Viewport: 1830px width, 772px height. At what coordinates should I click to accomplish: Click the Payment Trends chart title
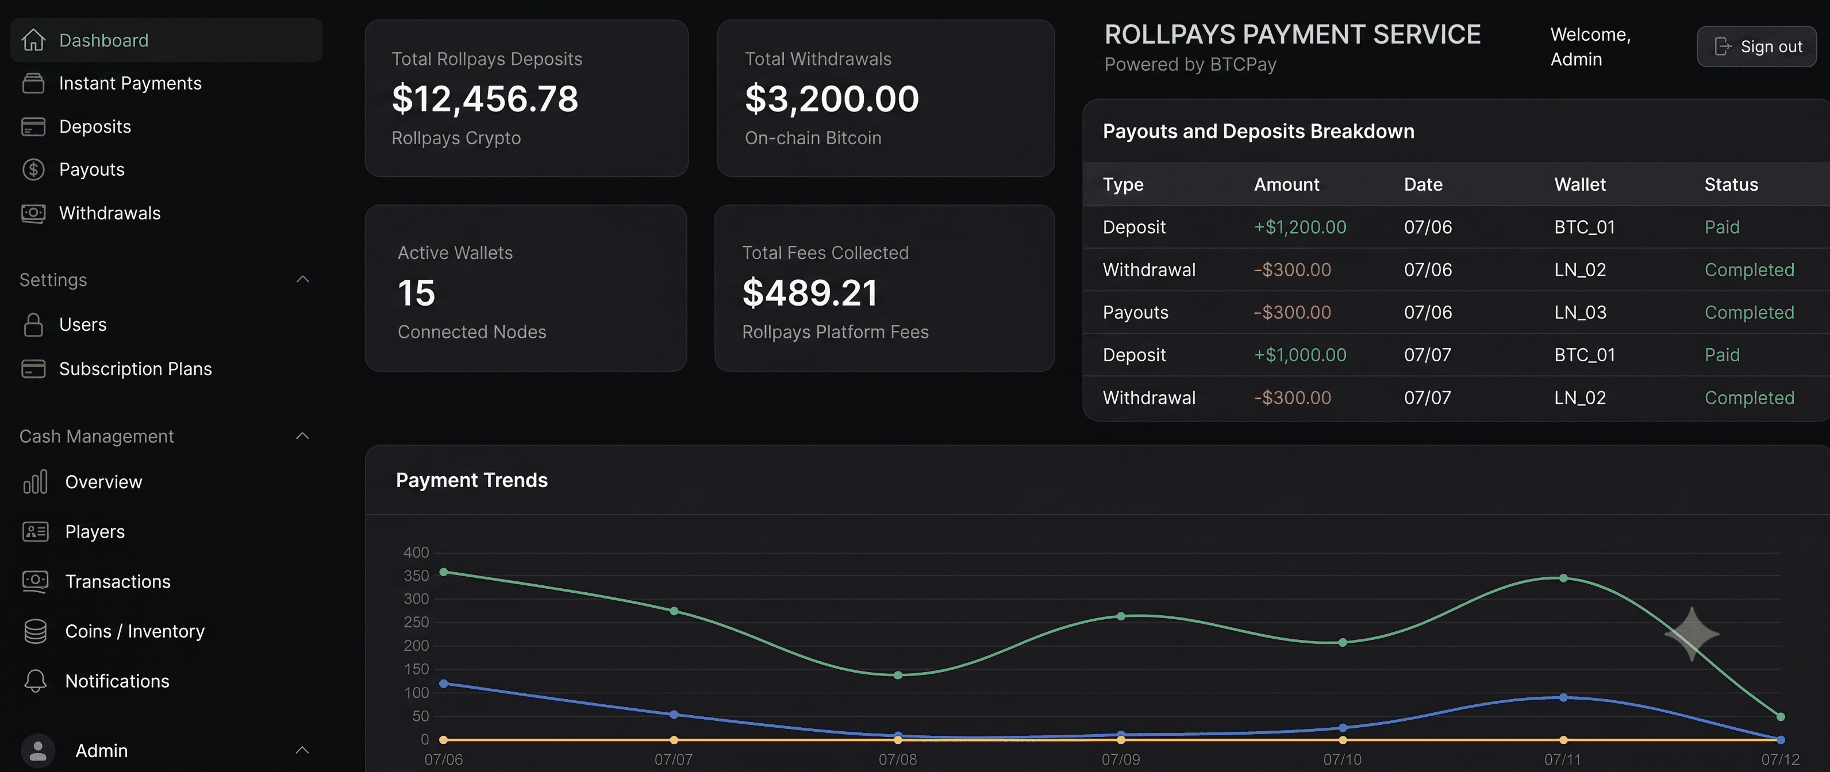472,480
